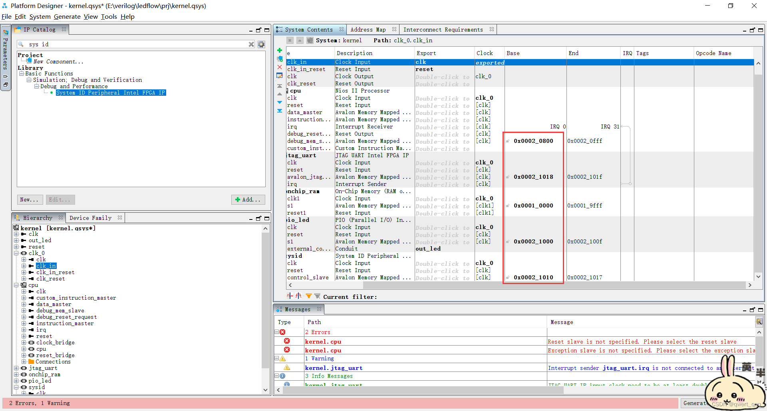Viewport: 767px width, 411px height.
Task: Click the move to top hierarchy button beside System label
Action: pos(290,40)
